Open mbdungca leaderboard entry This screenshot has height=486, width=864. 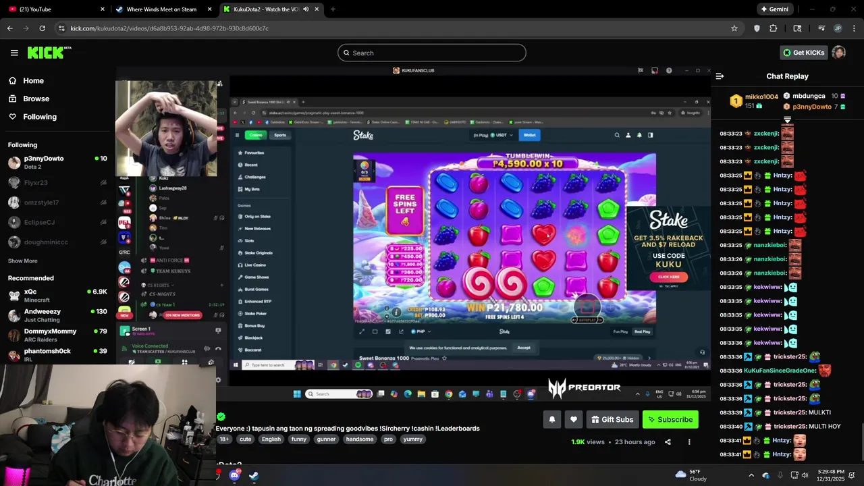click(808, 96)
